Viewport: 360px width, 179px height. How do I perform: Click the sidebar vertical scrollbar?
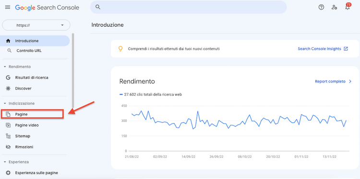point(73,70)
